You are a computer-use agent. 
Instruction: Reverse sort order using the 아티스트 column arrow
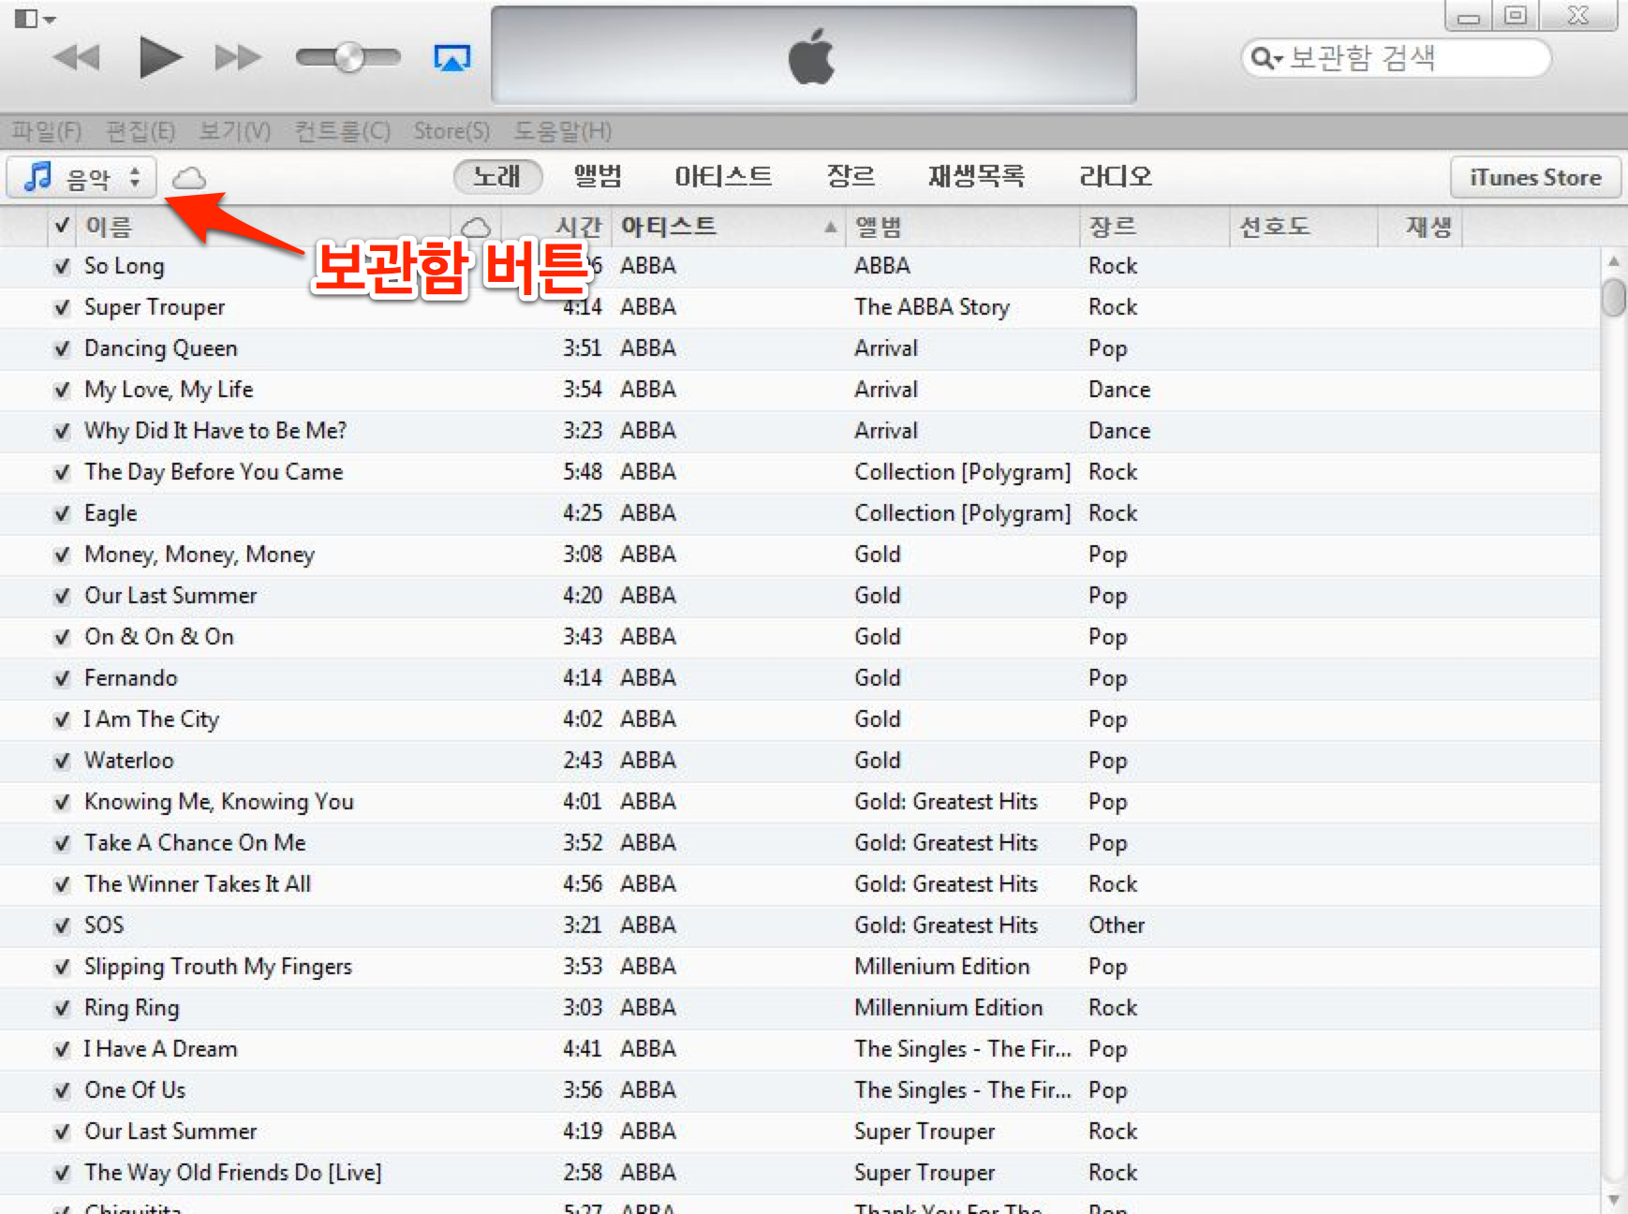[x=830, y=227]
